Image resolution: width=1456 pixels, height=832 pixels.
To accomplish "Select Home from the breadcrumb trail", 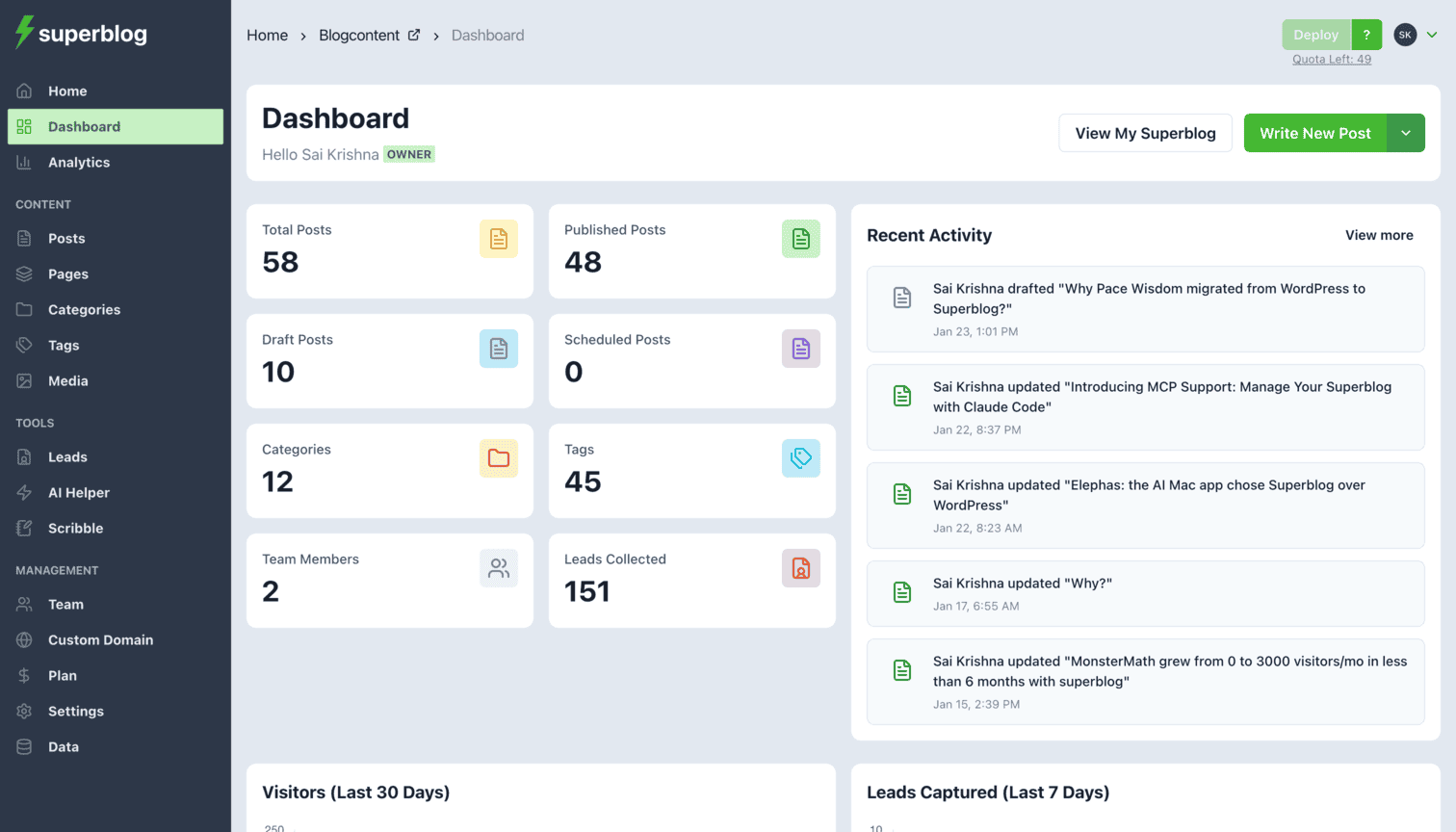I will coord(267,35).
